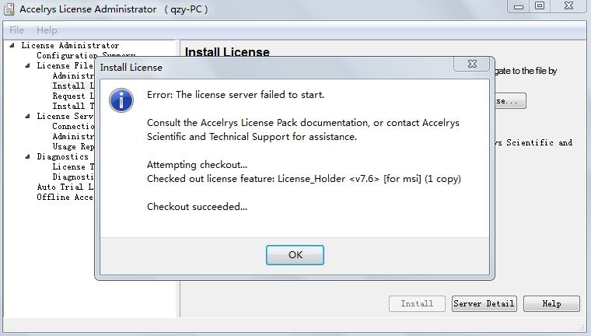The width and height of the screenshot is (591, 336).
Task: Collapse the License Administrator root node
Action: point(12,46)
